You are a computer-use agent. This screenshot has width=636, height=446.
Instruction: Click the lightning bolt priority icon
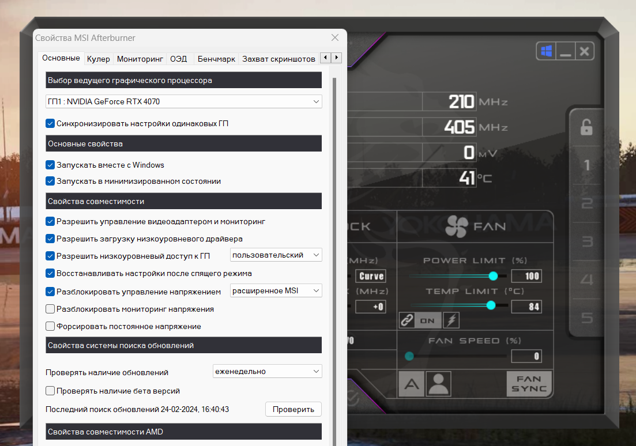(451, 320)
